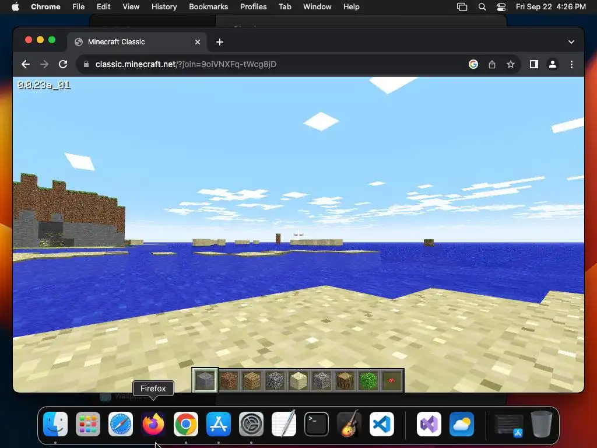Launch Terminal from the Dock
The width and height of the screenshot is (597, 448).
[317, 424]
